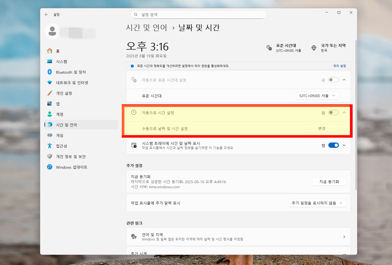Click the 설정 검색 search field

tap(198, 15)
